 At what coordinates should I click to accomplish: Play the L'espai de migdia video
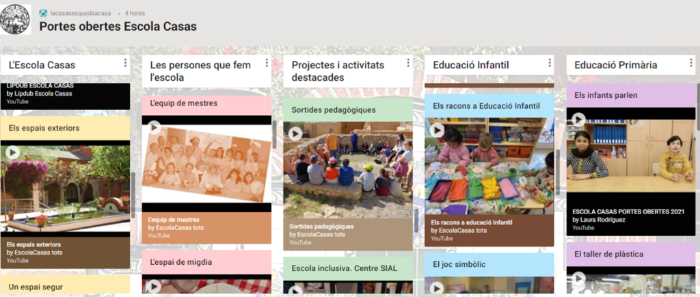154,286
